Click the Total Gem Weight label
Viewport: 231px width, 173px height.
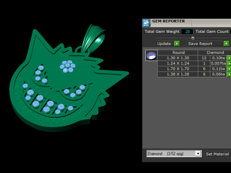[x=162, y=32]
